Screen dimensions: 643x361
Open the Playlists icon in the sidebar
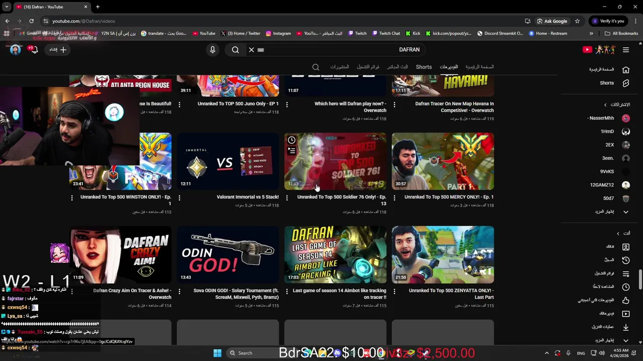pos(626,274)
